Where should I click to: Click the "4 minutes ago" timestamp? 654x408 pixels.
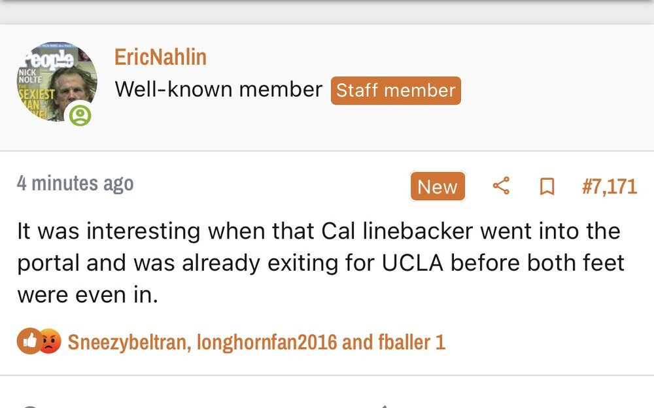click(x=75, y=184)
